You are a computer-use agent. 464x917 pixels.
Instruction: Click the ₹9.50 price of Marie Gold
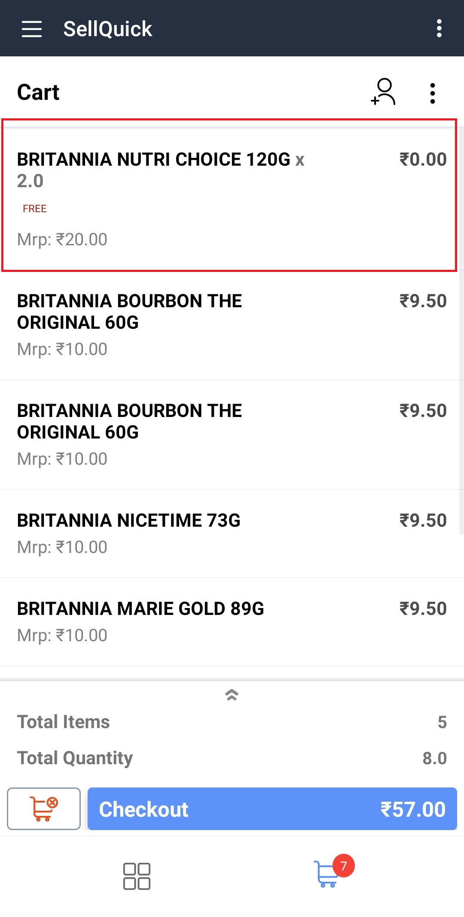coord(423,609)
